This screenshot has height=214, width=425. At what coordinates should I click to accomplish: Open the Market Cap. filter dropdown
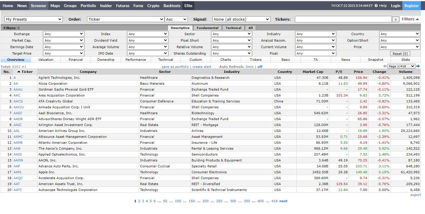64,40
